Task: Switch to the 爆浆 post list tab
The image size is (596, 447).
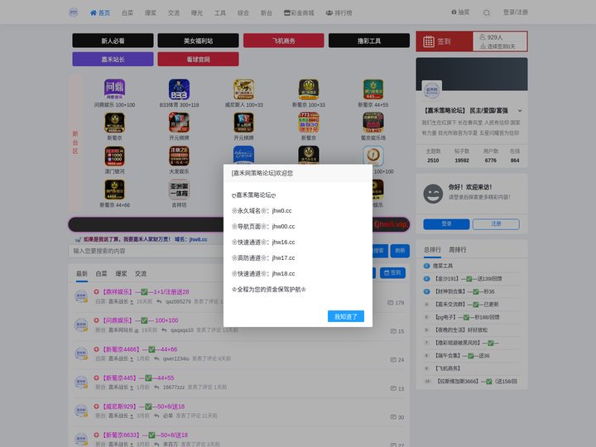Action: 121,274
